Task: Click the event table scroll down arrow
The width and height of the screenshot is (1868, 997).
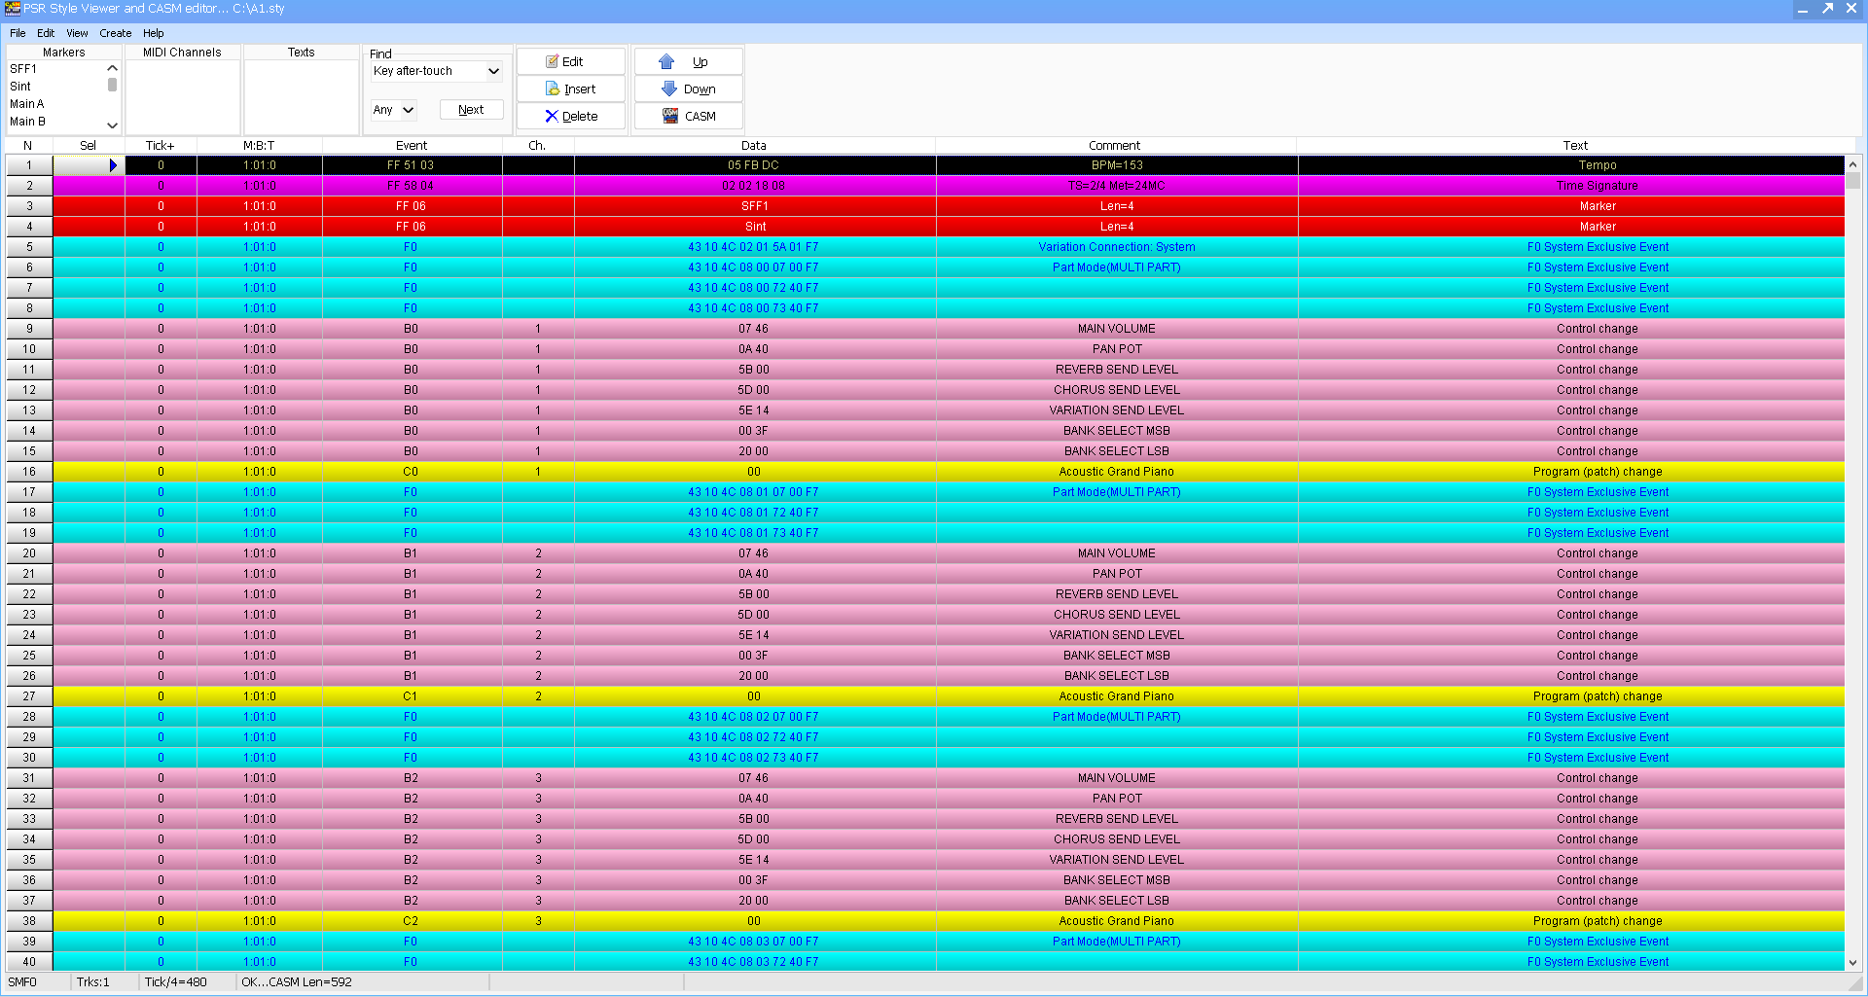Action: [x=1852, y=962]
